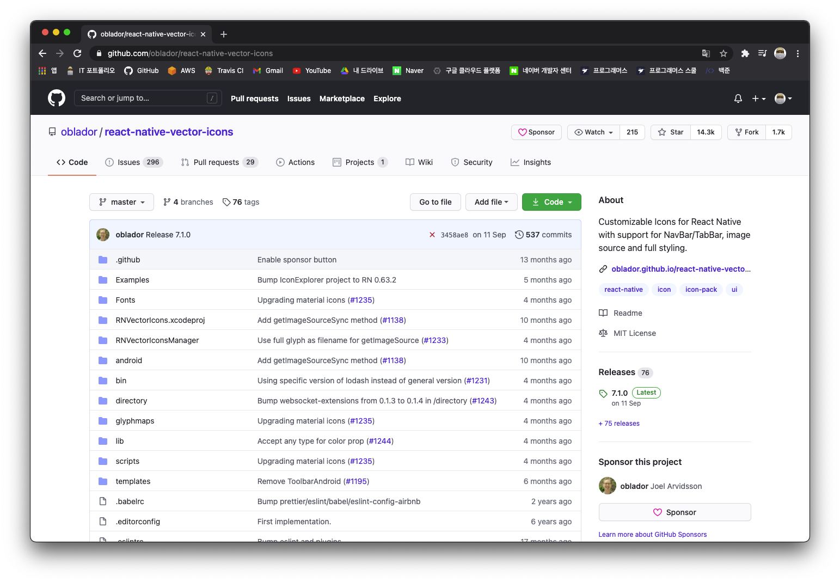Open the Wiki tab
Viewport: 840px width, 582px height.
(419, 162)
